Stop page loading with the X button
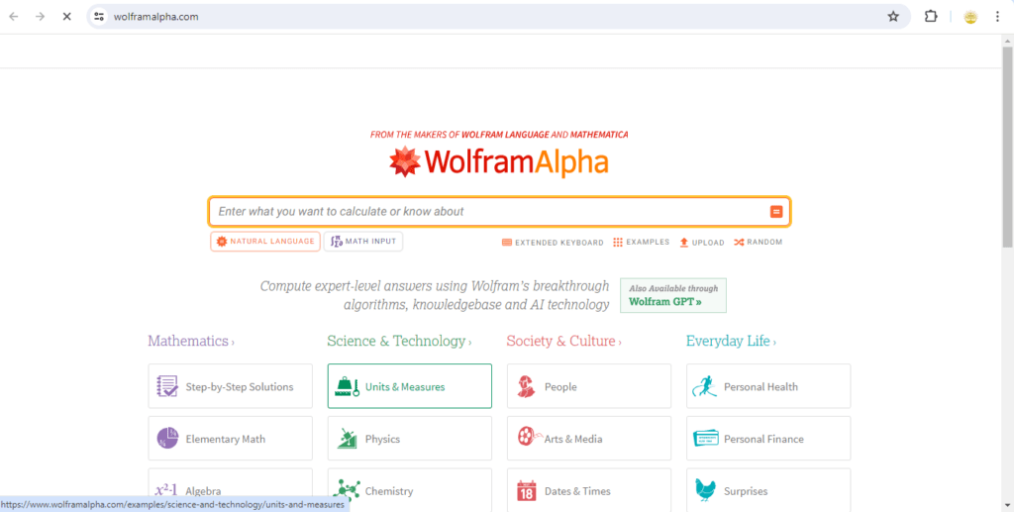This screenshot has height=512, width=1014. pos(66,17)
